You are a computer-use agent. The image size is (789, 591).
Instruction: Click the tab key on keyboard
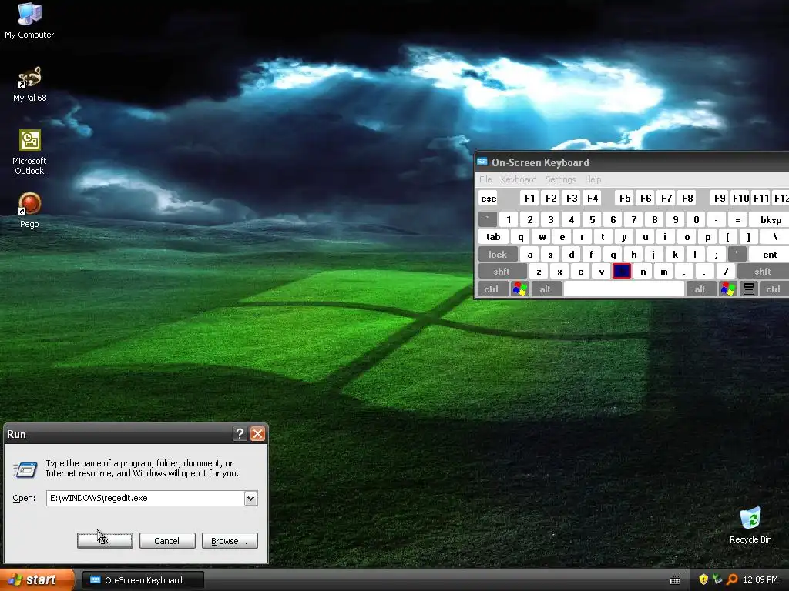coord(493,237)
